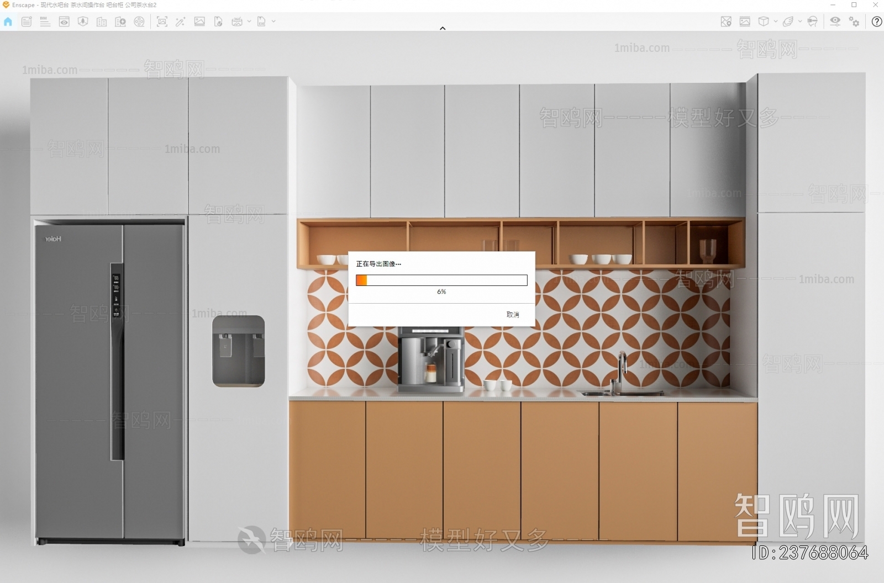The height and width of the screenshot is (583, 884).
Task: Collapse the toolbar with the top chevron
Action: pyautogui.click(x=442, y=28)
